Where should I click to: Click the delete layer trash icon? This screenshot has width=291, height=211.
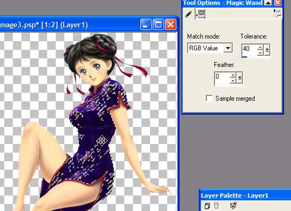[x=216, y=206]
